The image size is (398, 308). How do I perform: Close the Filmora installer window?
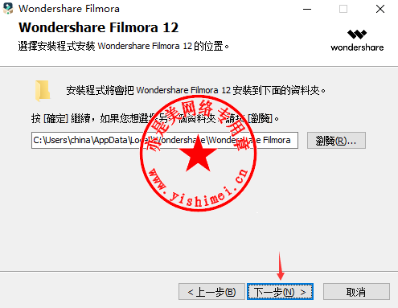[380, 9]
